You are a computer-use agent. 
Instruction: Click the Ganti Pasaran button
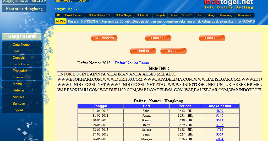(22, 36)
